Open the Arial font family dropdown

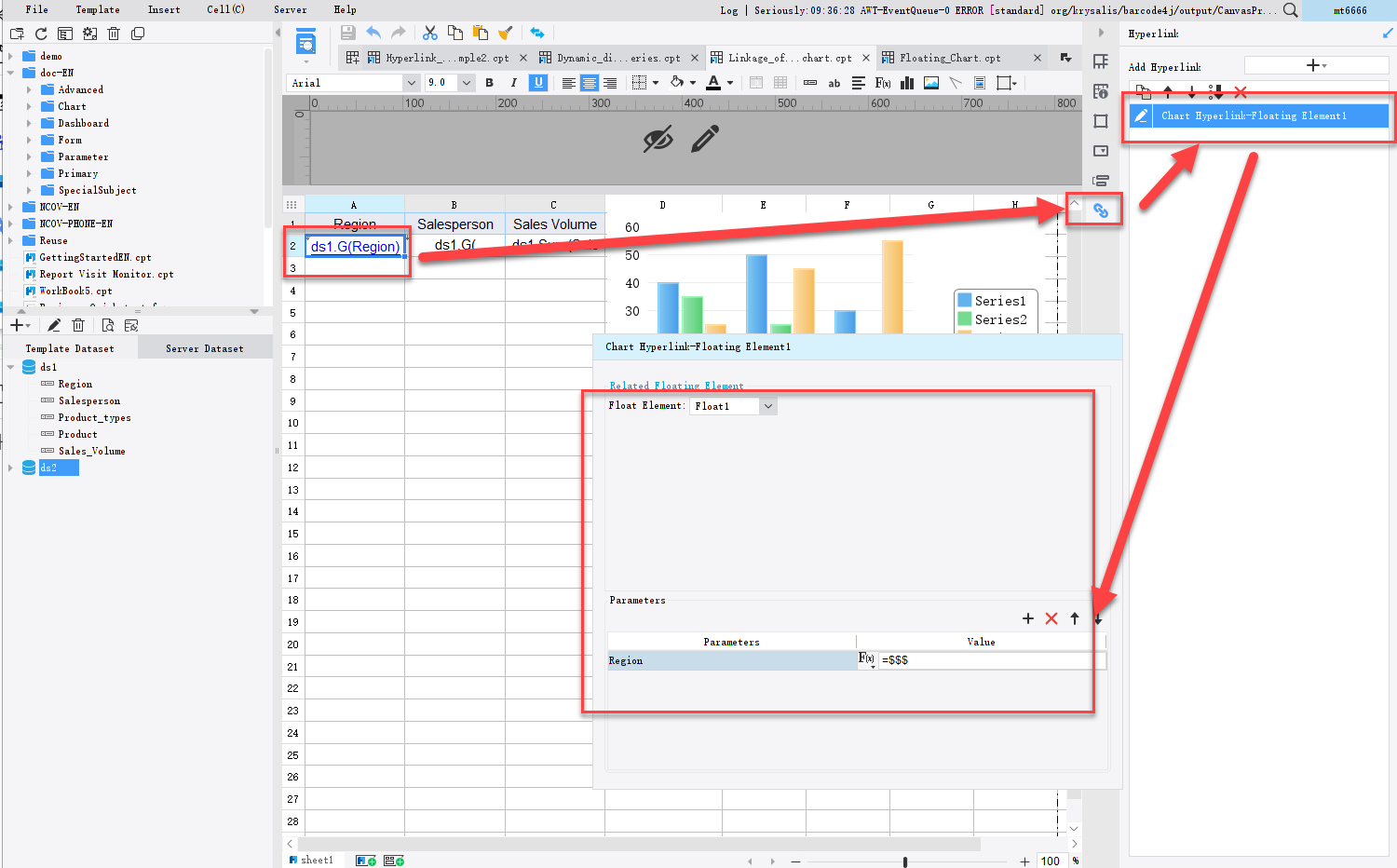pos(410,82)
